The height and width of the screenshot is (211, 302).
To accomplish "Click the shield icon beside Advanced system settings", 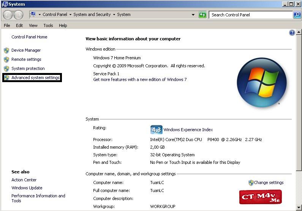I will [x=6, y=78].
